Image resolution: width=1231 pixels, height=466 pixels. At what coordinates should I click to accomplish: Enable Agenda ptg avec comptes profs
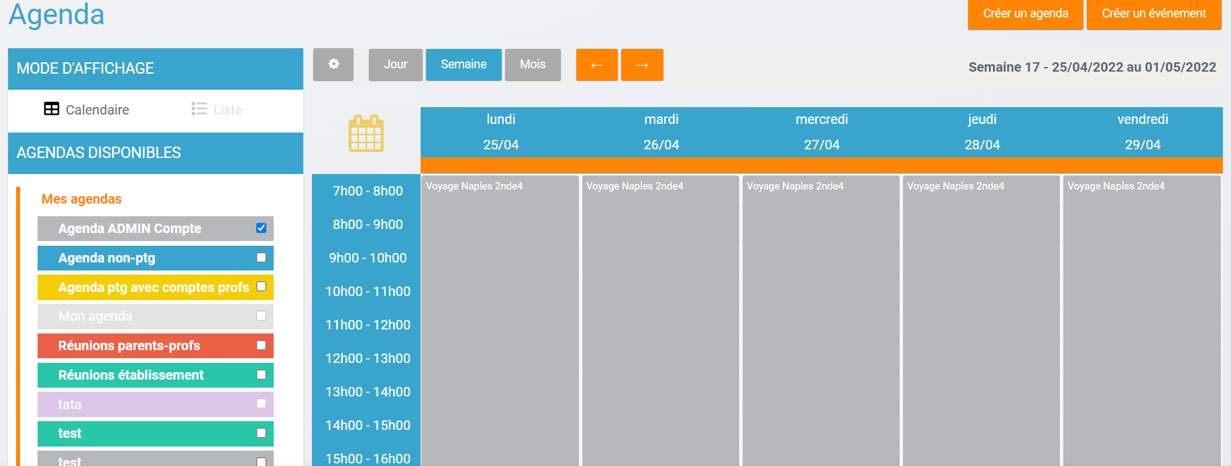(261, 287)
